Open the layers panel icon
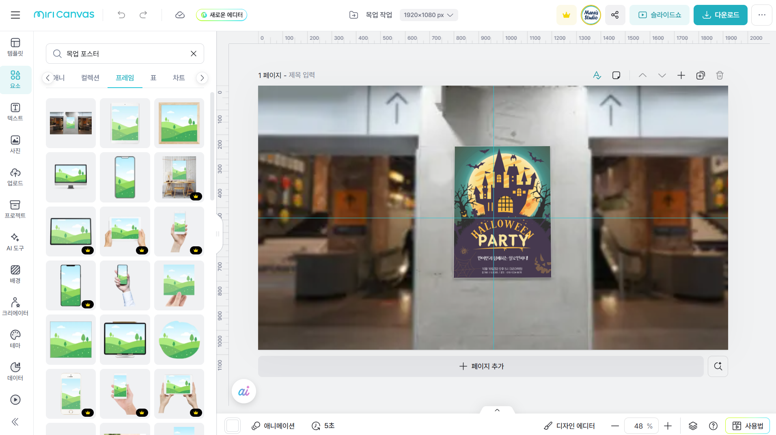Image resolution: width=776 pixels, height=435 pixels. pyautogui.click(x=693, y=426)
